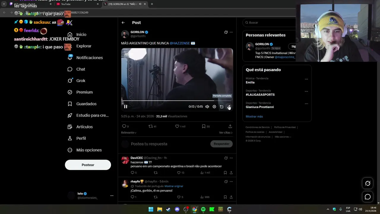This screenshot has width=380, height=214.
Task: Go back with the Post arrow
Action: (x=123, y=23)
